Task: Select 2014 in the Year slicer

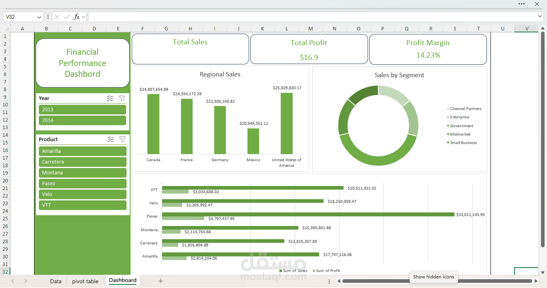Action: [82, 120]
